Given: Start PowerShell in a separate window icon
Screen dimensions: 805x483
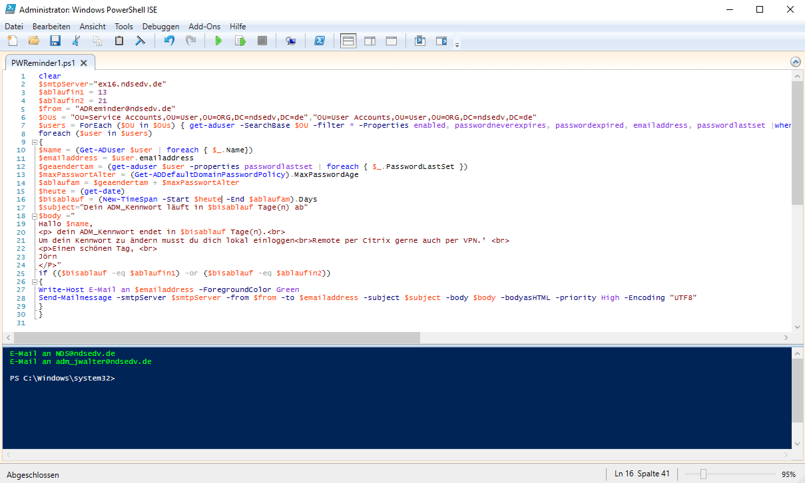Looking at the screenshot, I should (320, 41).
